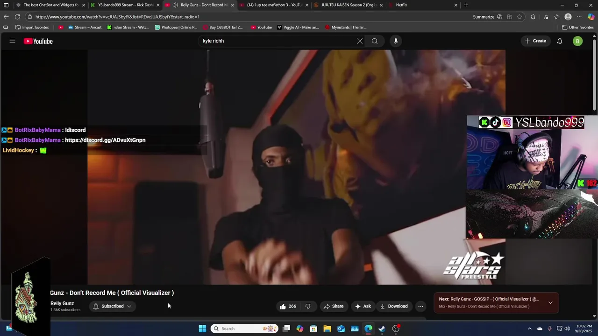
Task: Open the n3on Stream bookmark
Action: (128, 27)
